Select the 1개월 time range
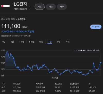The image size is (103, 94). click(x=22, y=42)
